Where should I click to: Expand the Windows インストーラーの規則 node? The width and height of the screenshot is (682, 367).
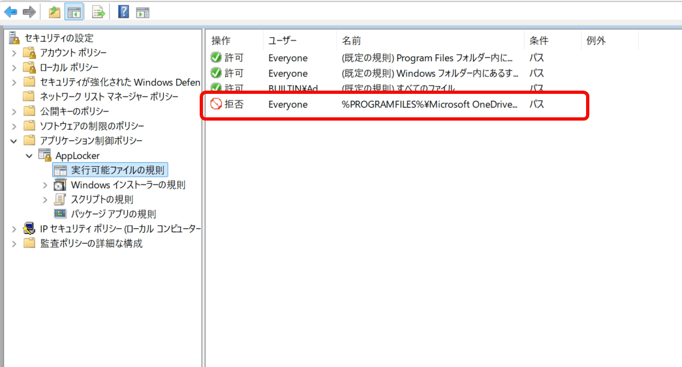(45, 185)
